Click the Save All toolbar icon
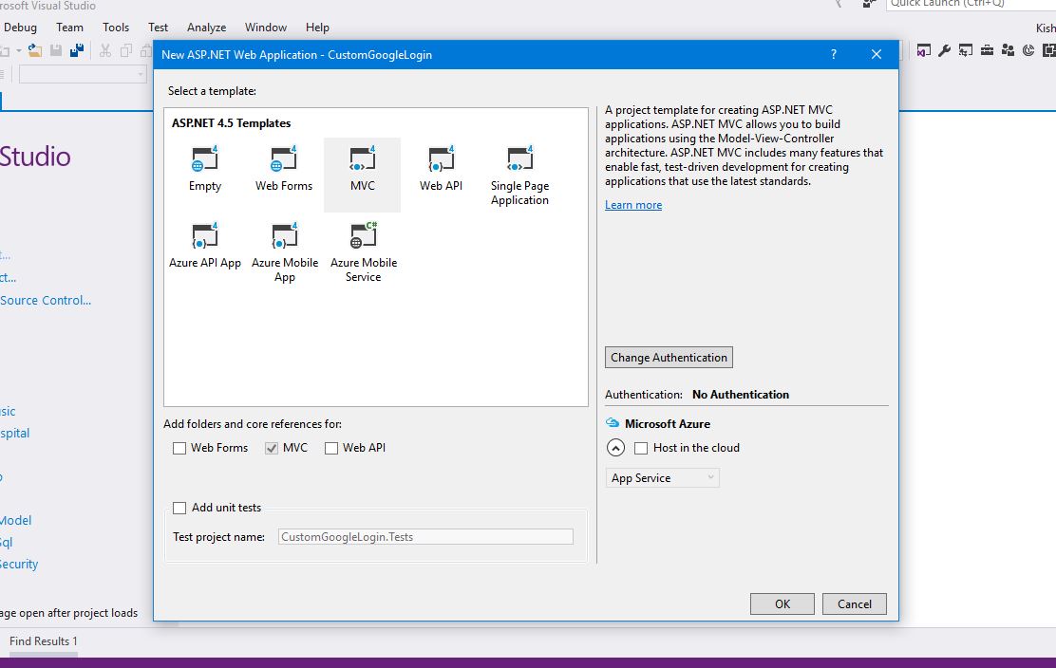1056x668 pixels. pyautogui.click(x=77, y=50)
